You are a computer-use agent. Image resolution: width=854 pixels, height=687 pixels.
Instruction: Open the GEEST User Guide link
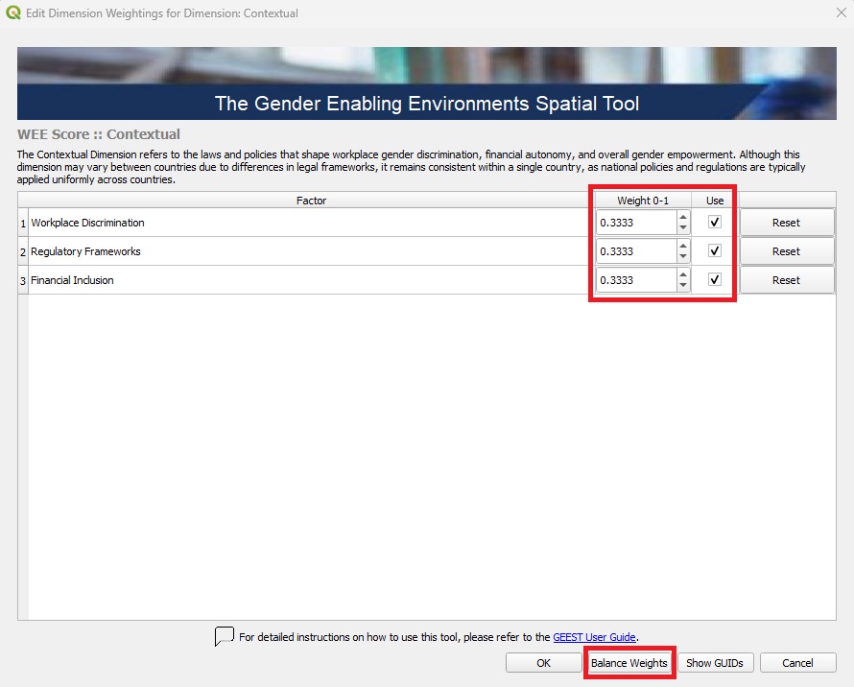[595, 636]
